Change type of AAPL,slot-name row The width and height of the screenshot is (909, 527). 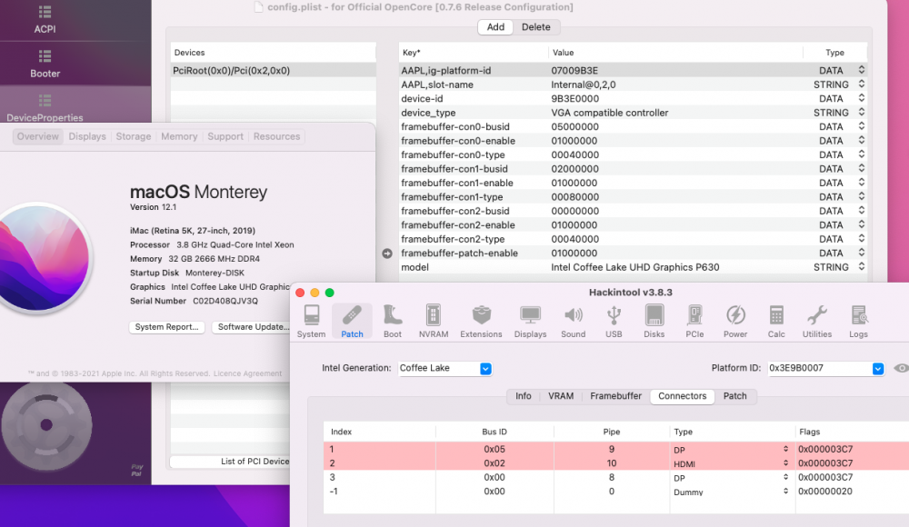tap(862, 85)
